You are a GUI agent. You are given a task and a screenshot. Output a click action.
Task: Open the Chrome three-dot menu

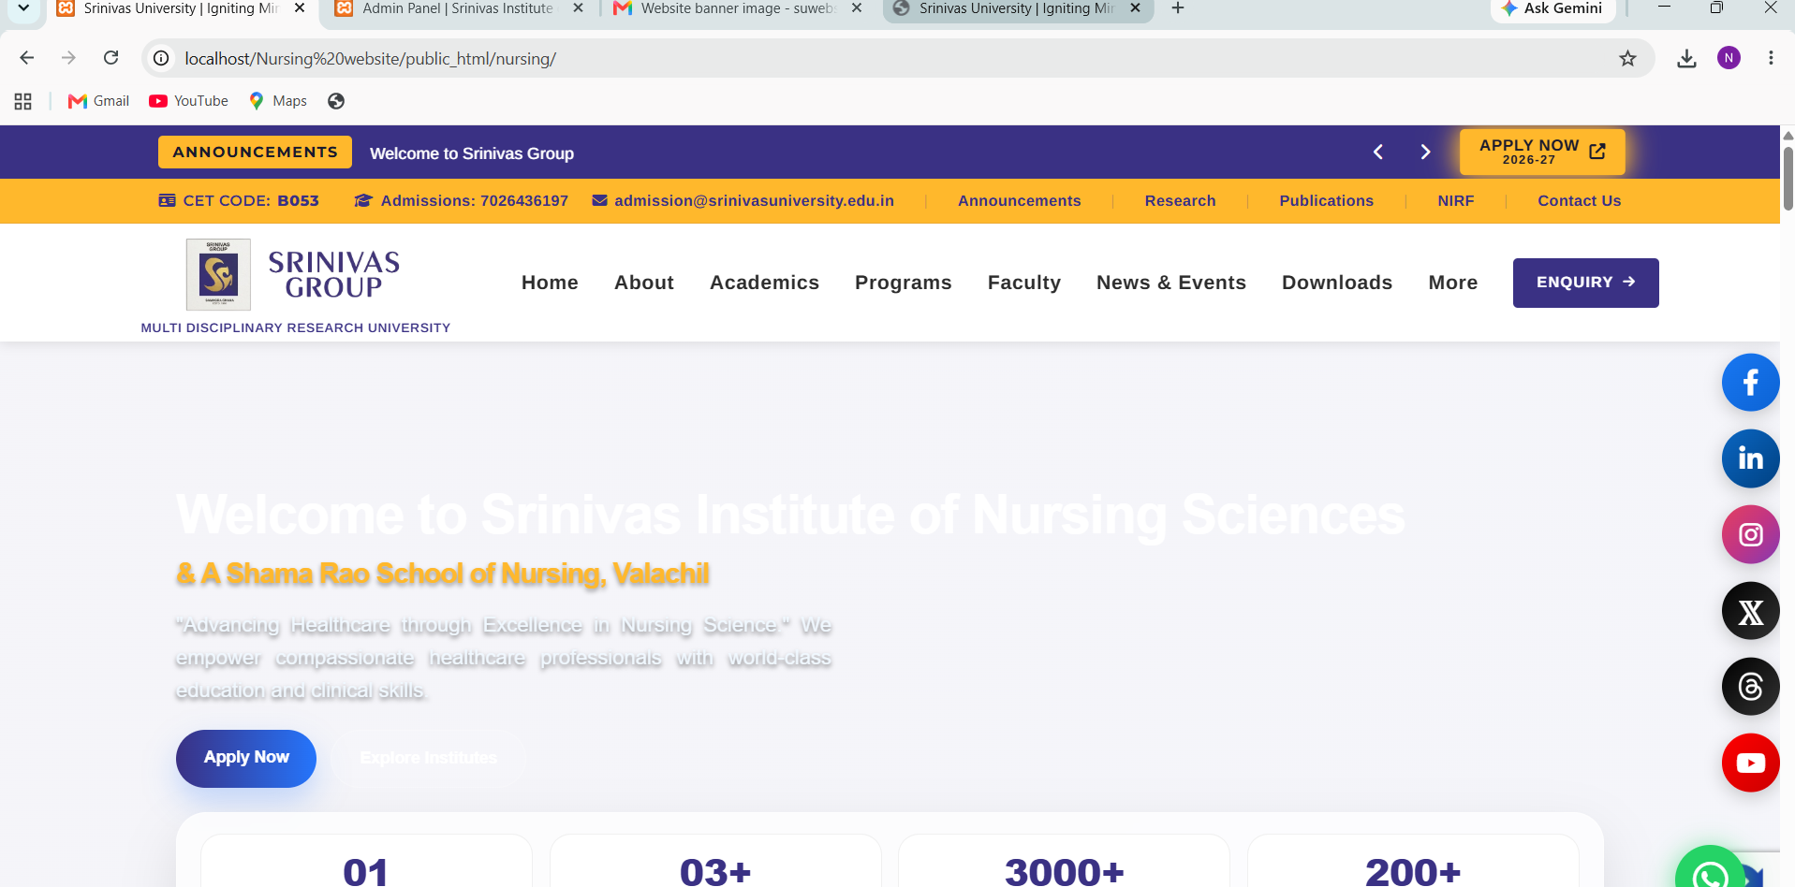(1771, 58)
